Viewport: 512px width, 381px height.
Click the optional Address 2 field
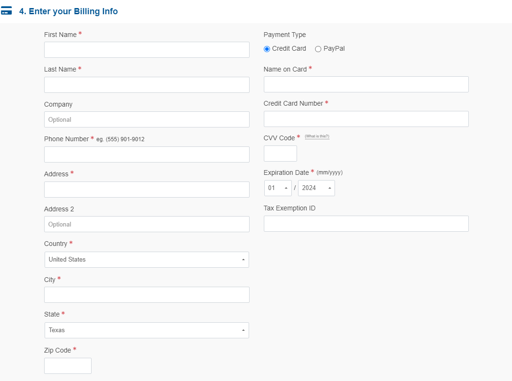point(147,224)
